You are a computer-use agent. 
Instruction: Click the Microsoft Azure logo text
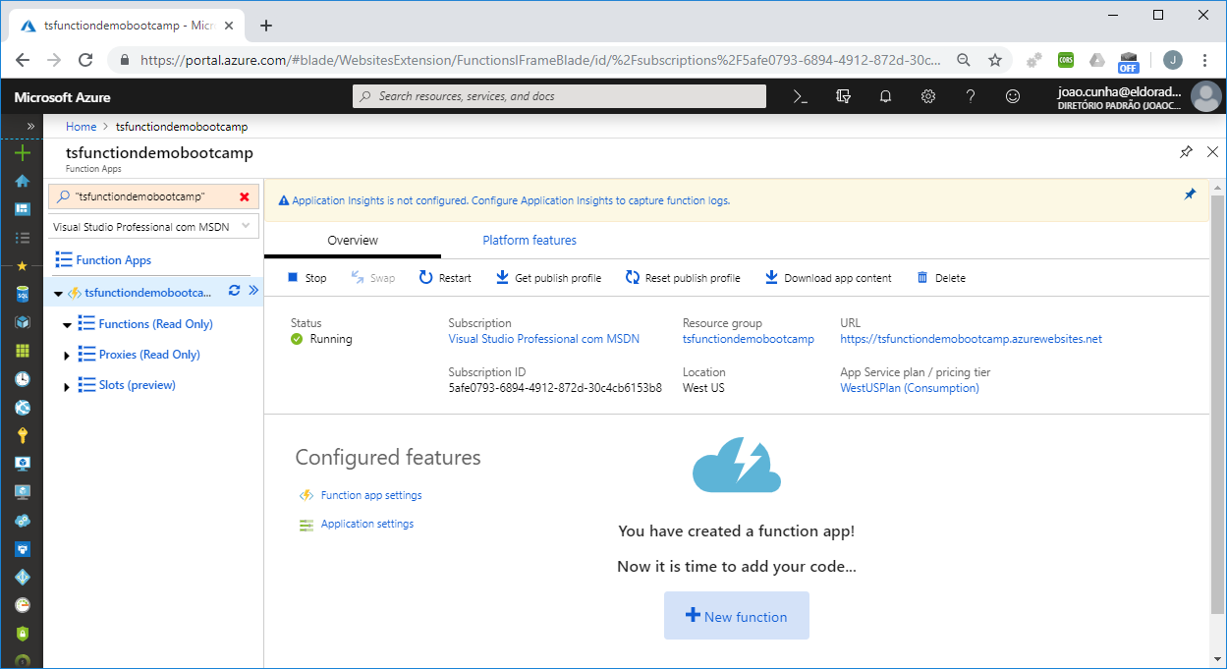[62, 97]
